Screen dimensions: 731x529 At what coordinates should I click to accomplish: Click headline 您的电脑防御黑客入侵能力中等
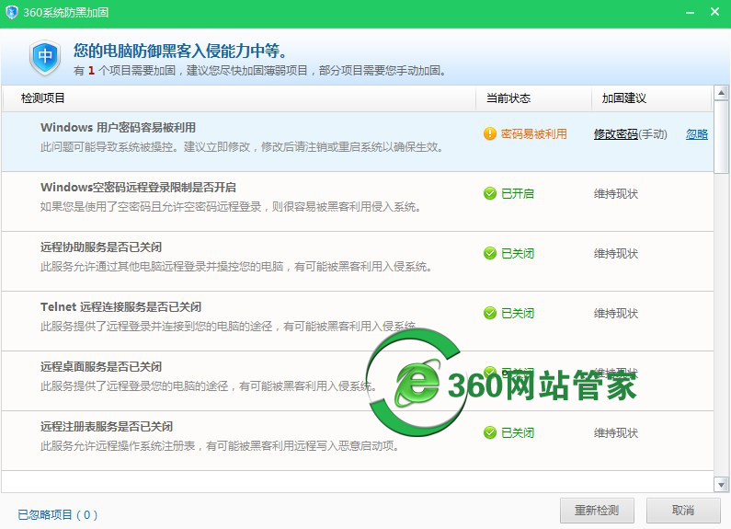tap(180, 51)
